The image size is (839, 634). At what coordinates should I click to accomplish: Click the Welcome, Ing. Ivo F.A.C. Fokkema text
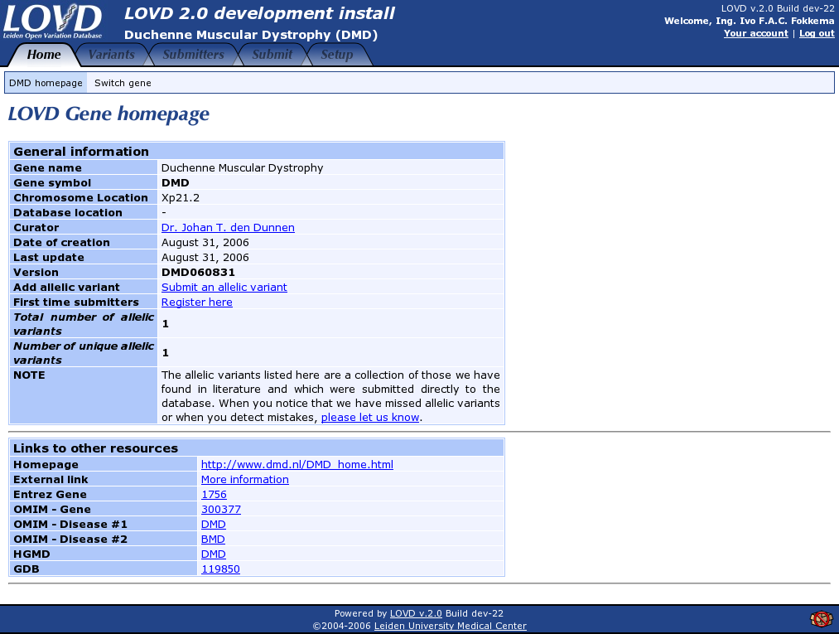click(x=749, y=21)
